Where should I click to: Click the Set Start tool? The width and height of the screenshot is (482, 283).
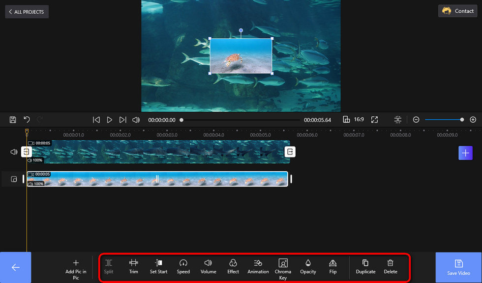point(158,266)
